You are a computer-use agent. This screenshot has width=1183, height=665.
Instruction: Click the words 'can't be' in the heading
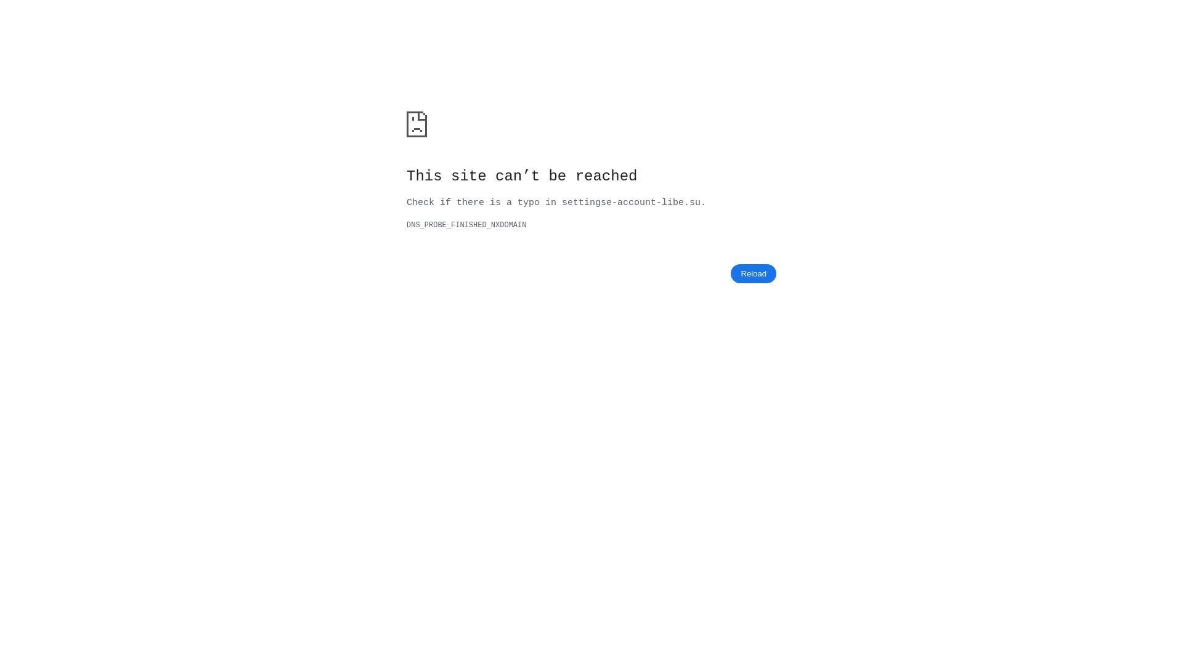point(531,176)
